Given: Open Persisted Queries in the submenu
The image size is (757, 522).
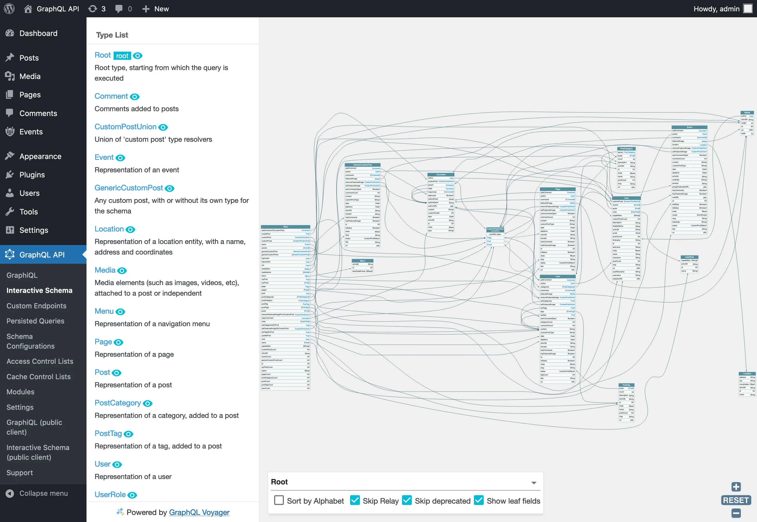Looking at the screenshot, I should [35, 321].
